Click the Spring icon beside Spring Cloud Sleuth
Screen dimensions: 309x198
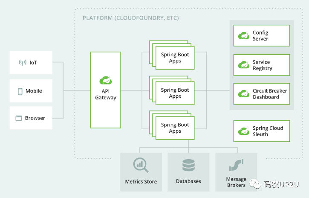243,131
